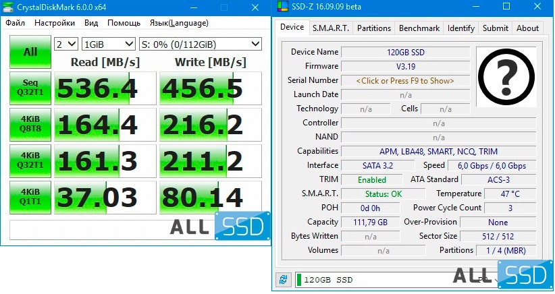Click the TRIM value Enabled

[x=371, y=180]
